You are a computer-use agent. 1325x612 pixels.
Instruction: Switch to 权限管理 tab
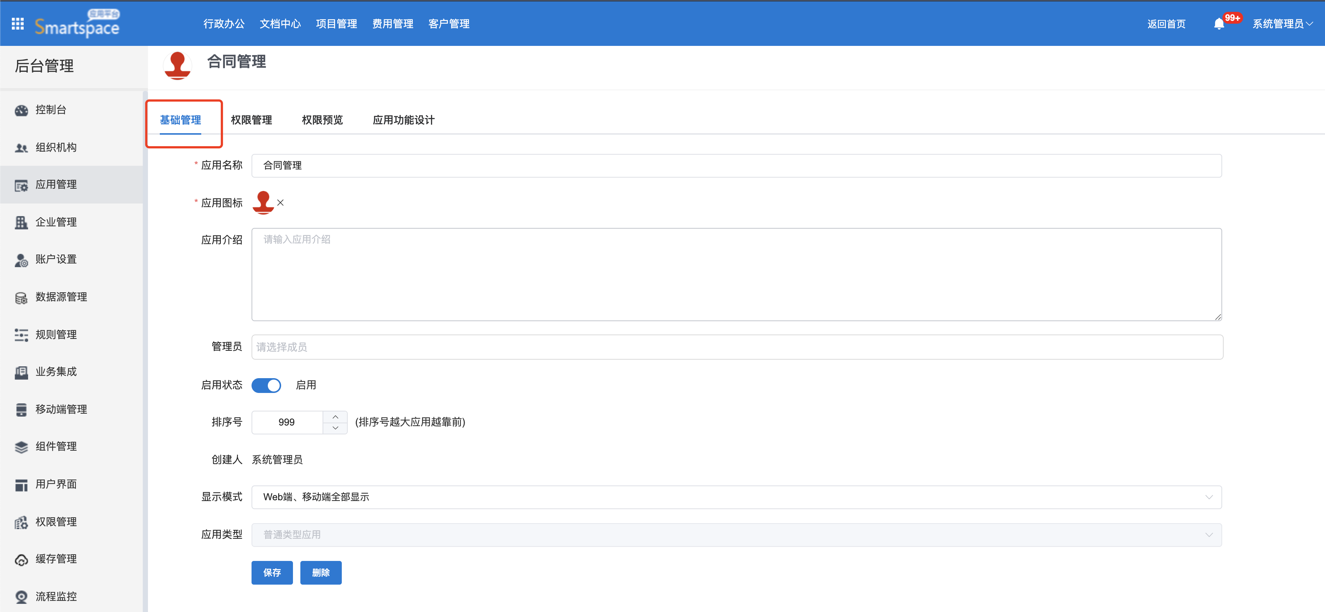251,120
